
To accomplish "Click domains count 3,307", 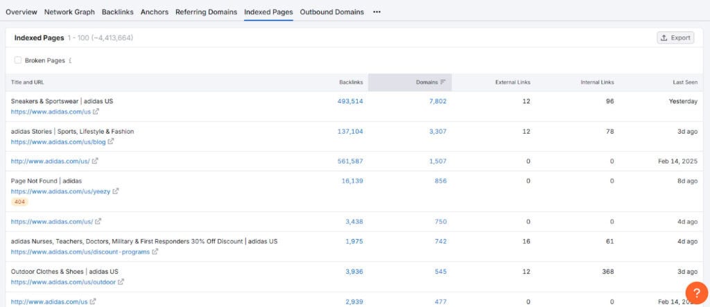I will pyautogui.click(x=438, y=132).
